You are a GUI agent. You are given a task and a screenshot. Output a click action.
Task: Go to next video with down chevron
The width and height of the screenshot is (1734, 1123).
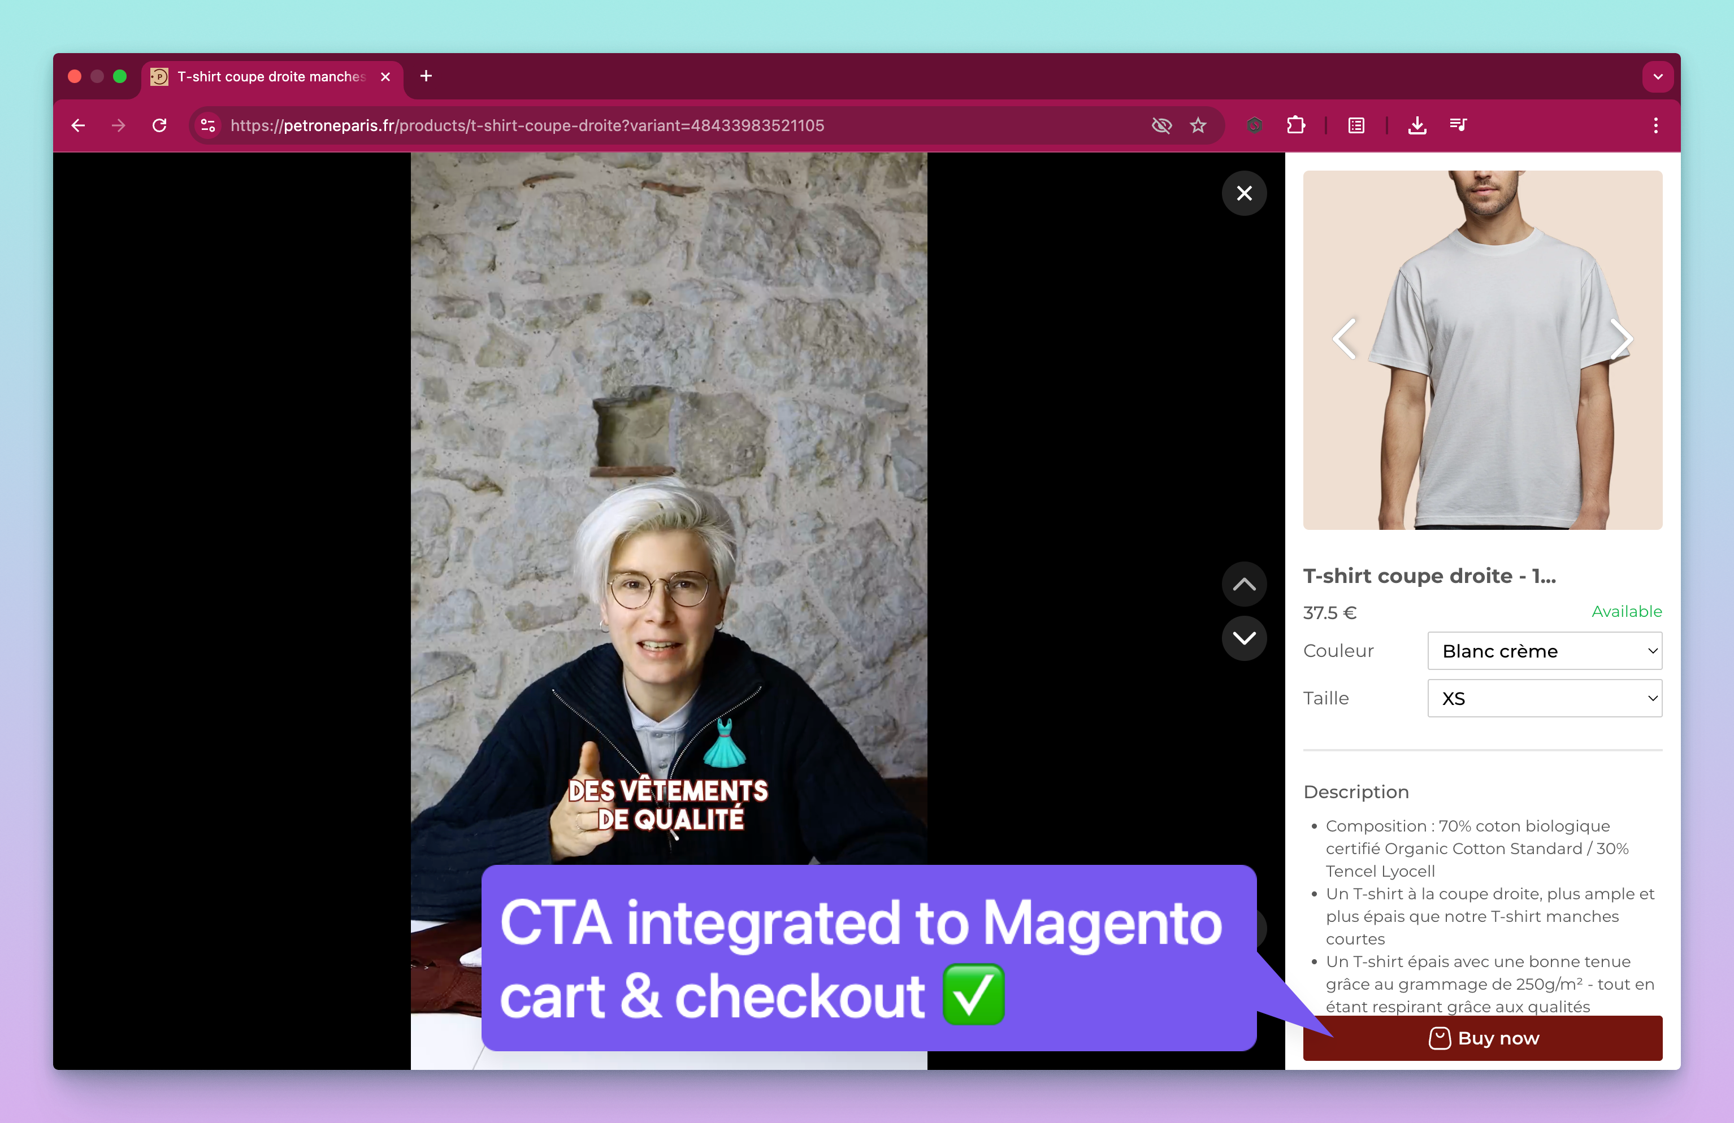(x=1245, y=638)
